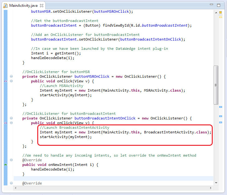Viewport: 227px width, 195px height.
Task: Collapse the buttonMSROnClick listener declaration
Action: [11, 76]
